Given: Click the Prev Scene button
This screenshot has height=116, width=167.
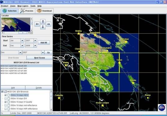Looking at the screenshot, I should [13, 58].
